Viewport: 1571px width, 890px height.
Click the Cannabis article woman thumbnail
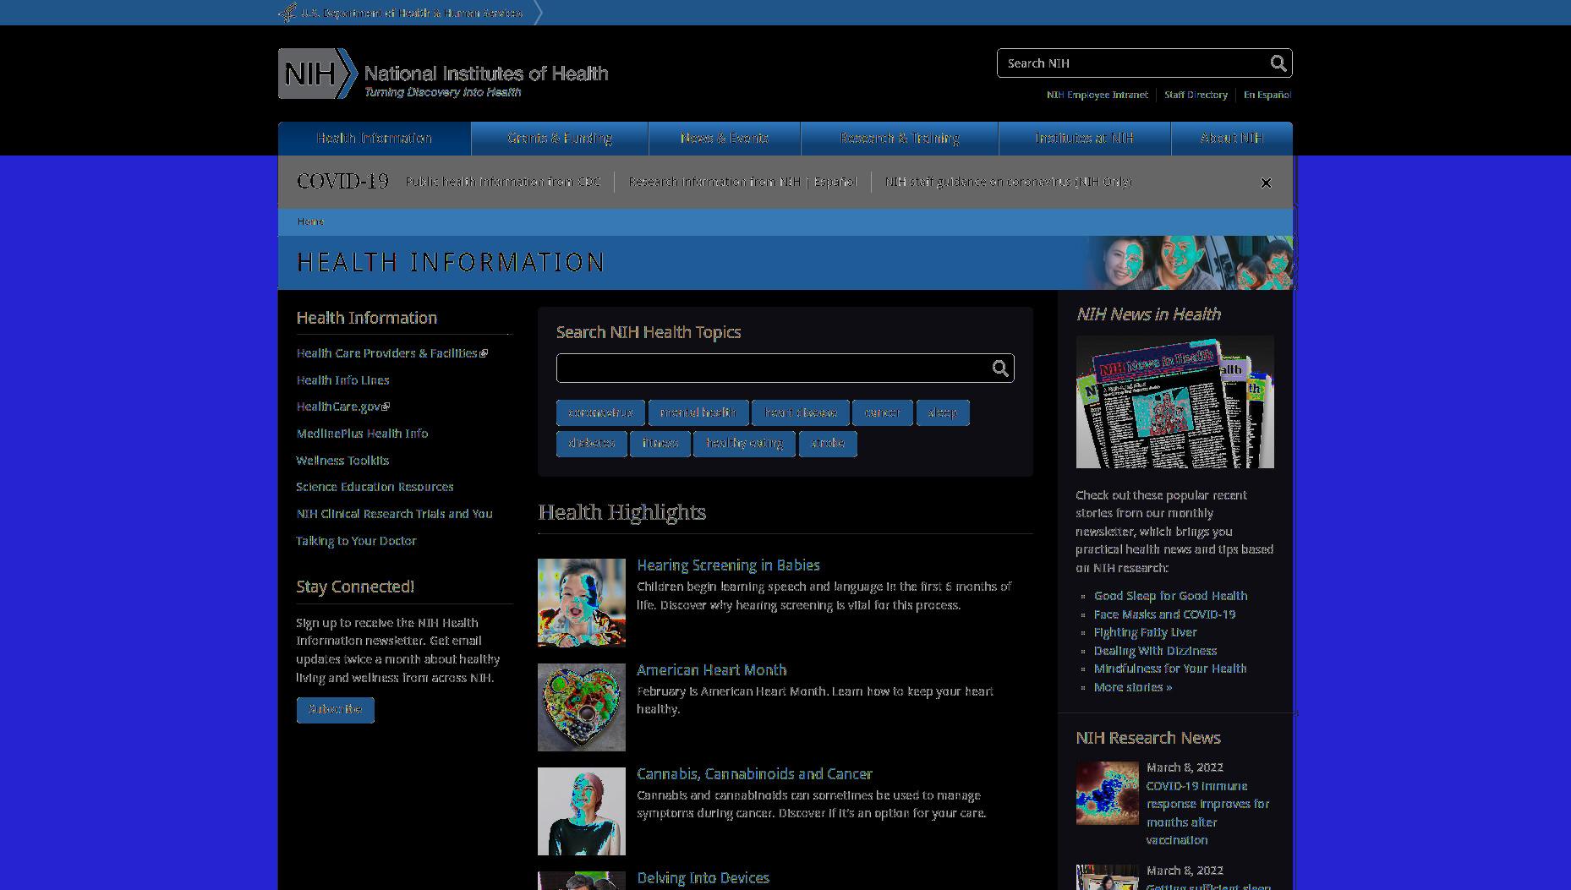click(x=582, y=811)
